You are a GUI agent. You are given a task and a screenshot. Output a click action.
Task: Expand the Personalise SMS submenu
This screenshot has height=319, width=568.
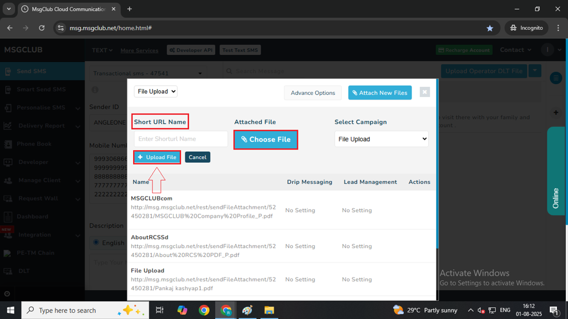coord(78,108)
